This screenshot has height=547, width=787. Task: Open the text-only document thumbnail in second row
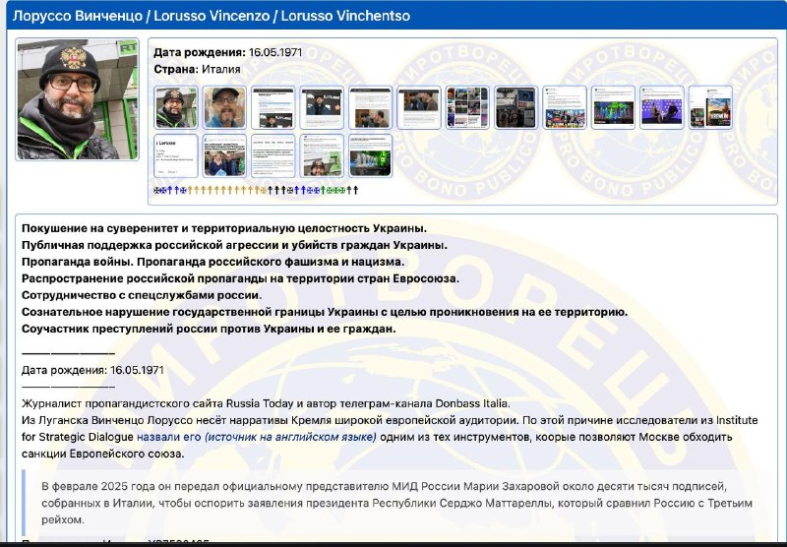[273, 155]
